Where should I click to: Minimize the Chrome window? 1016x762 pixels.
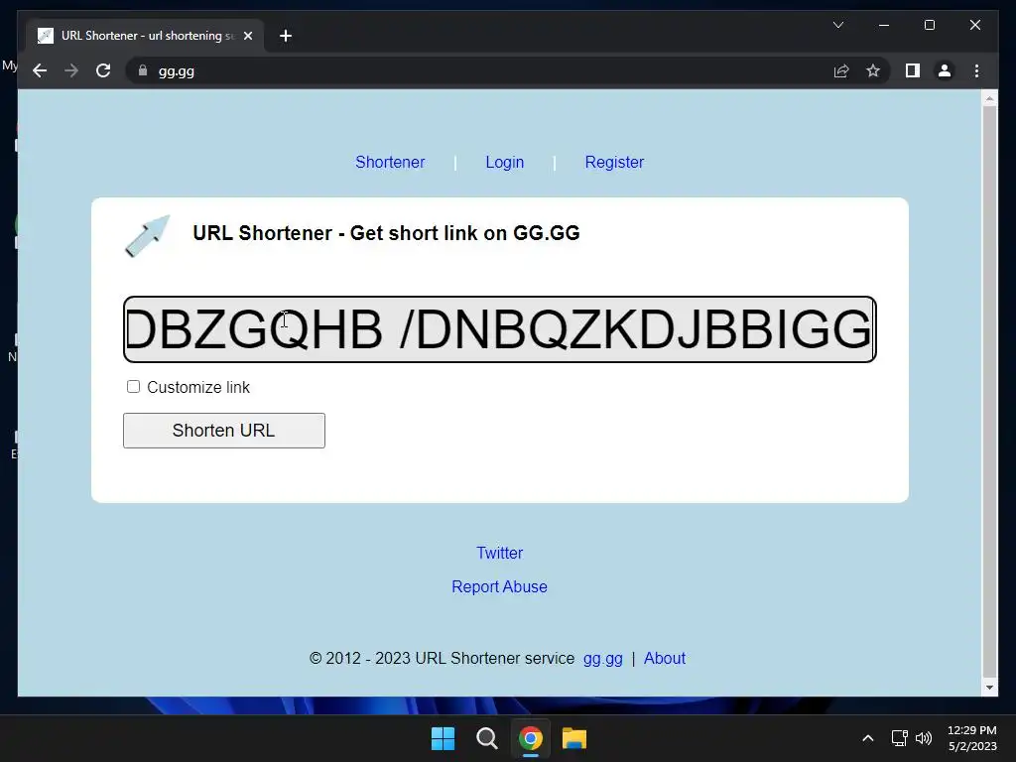pyautogui.click(x=884, y=25)
